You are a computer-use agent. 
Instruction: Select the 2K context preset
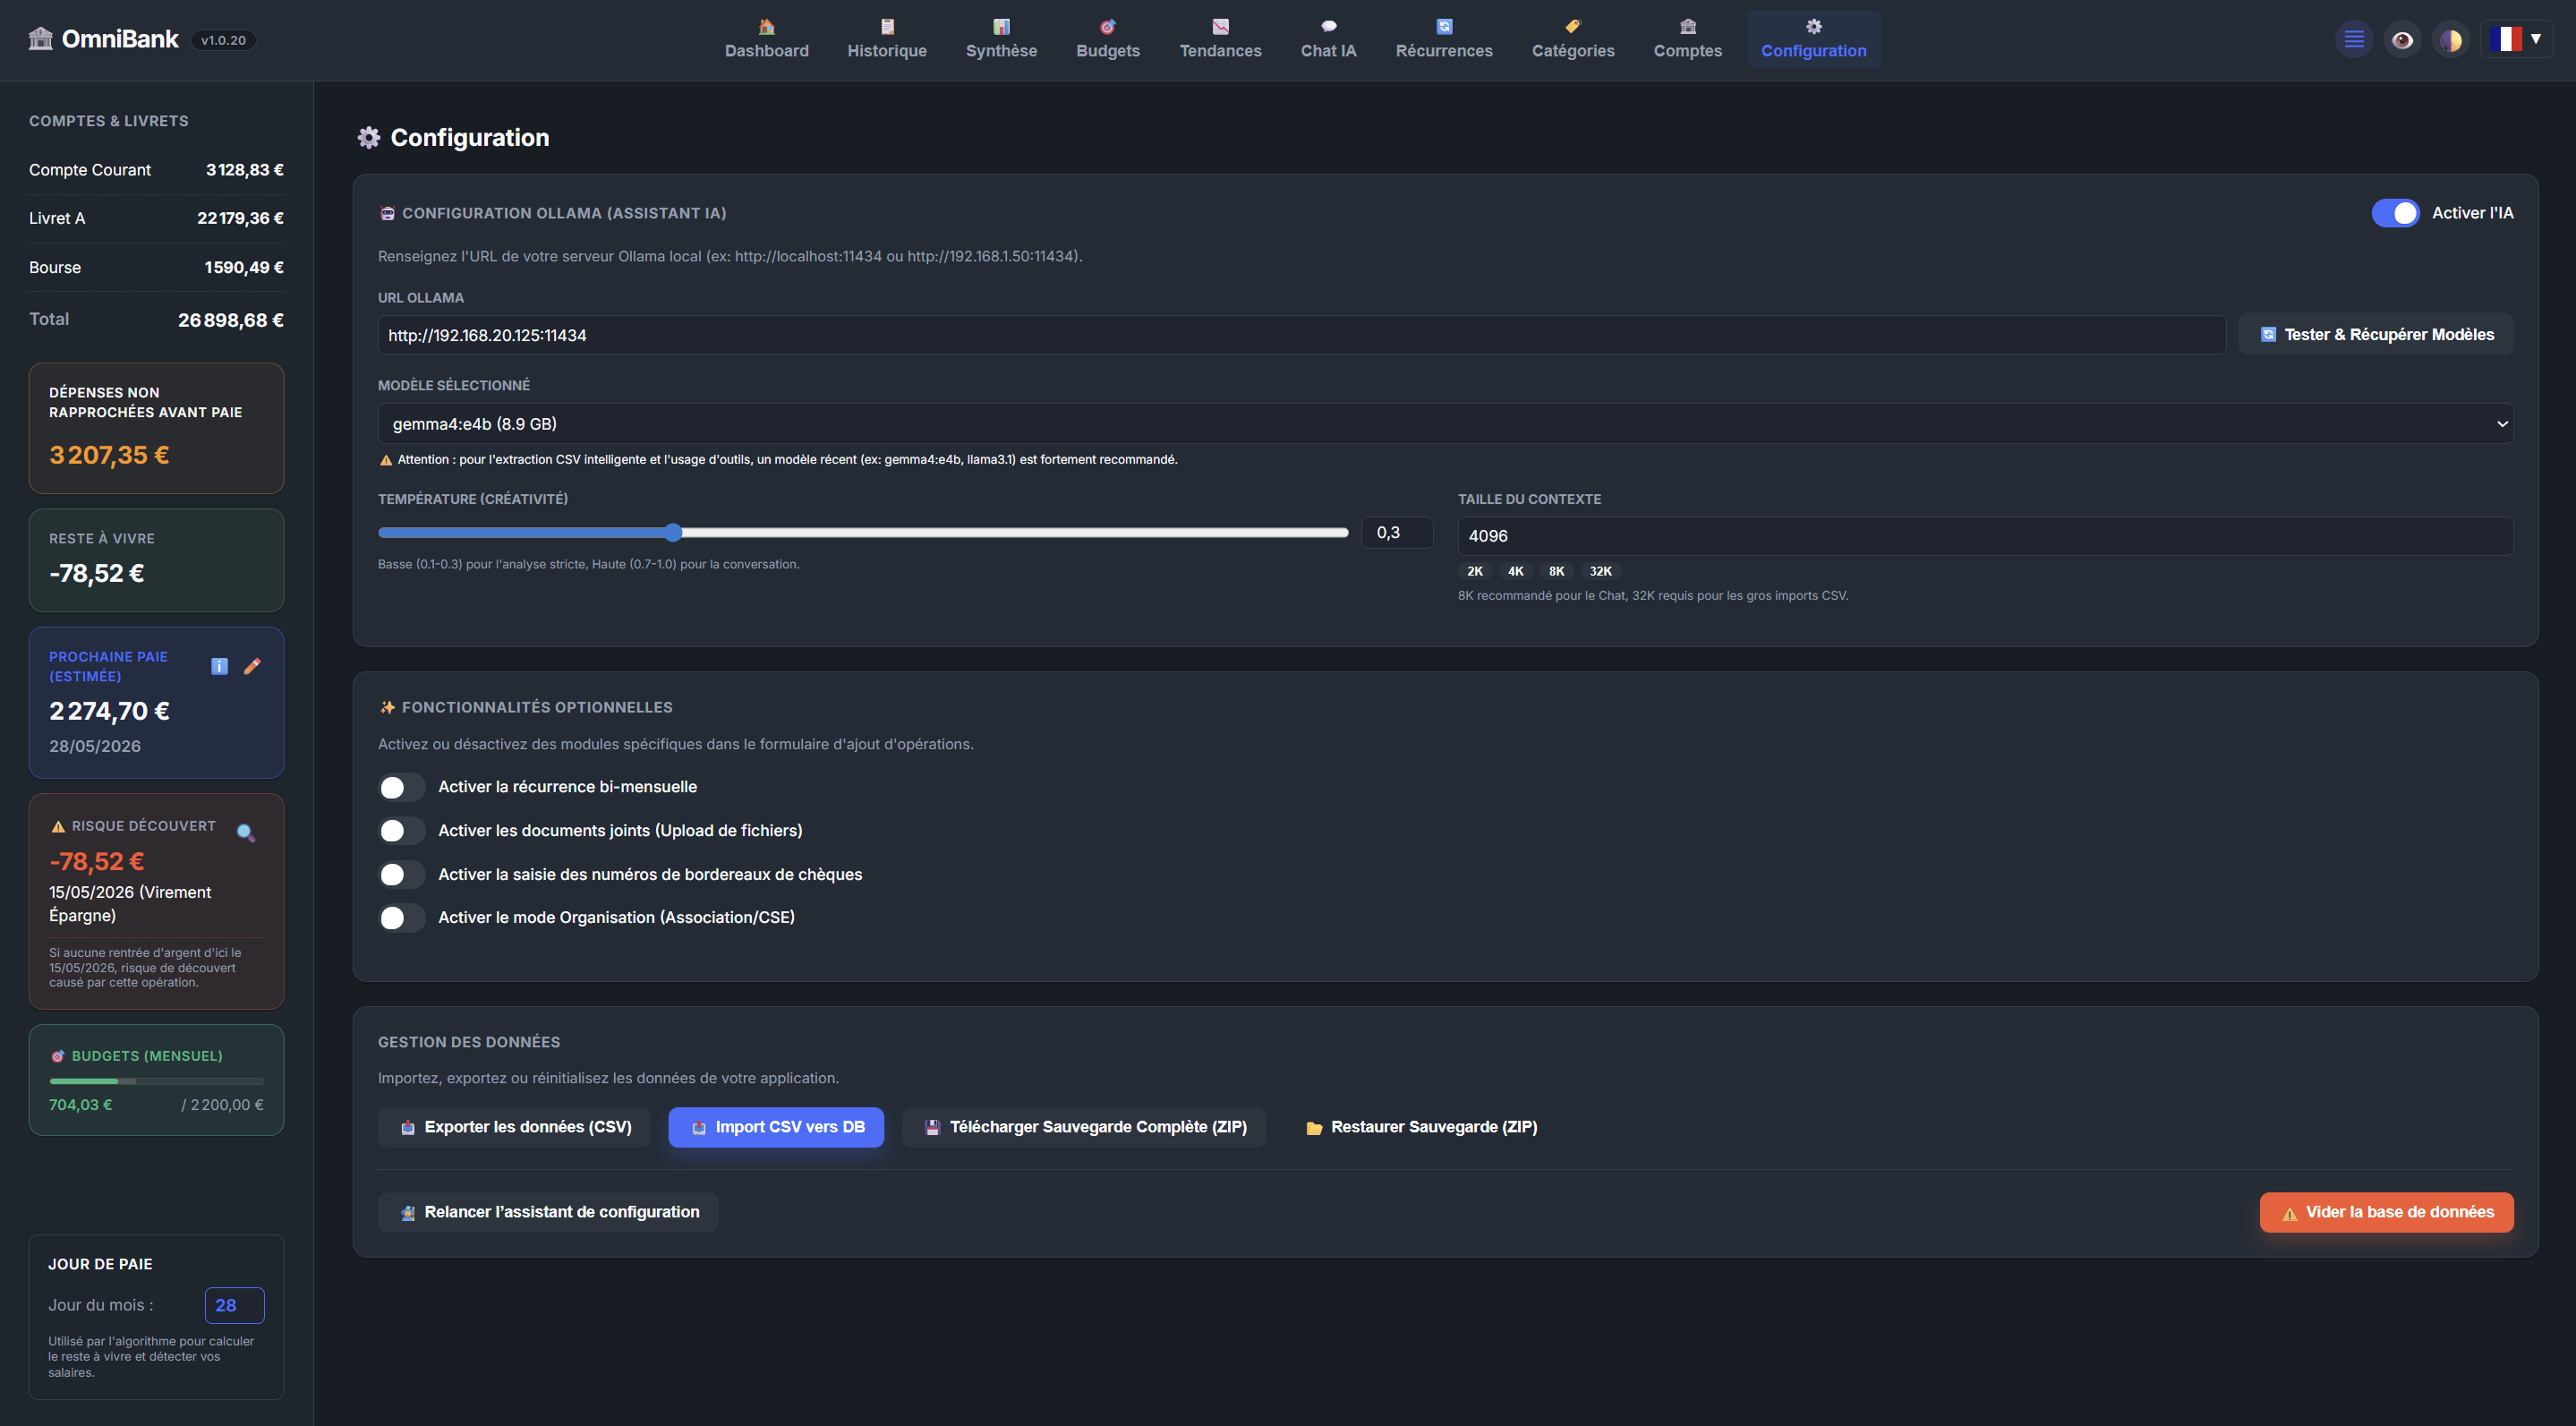click(x=1474, y=572)
